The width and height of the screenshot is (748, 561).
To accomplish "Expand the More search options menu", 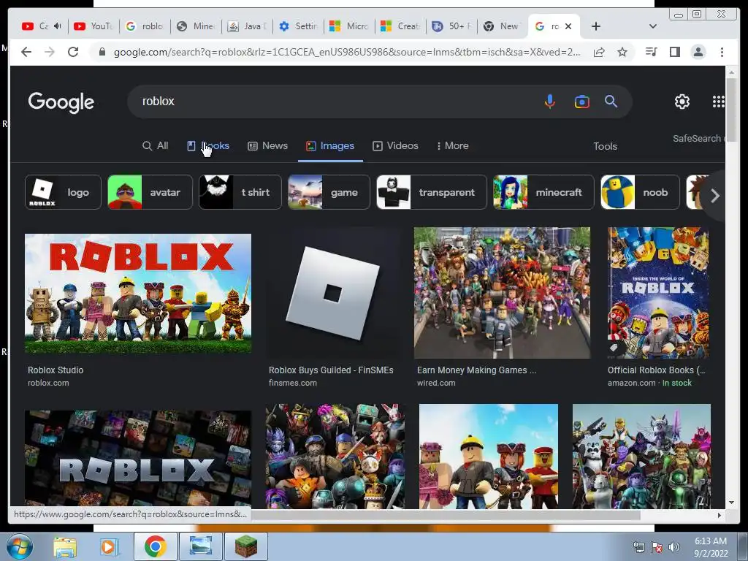I will [453, 146].
